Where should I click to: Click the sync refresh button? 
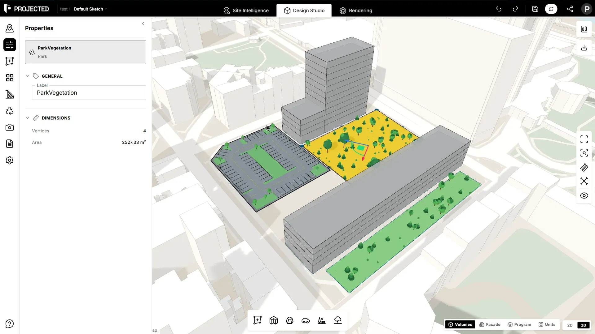click(551, 9)
